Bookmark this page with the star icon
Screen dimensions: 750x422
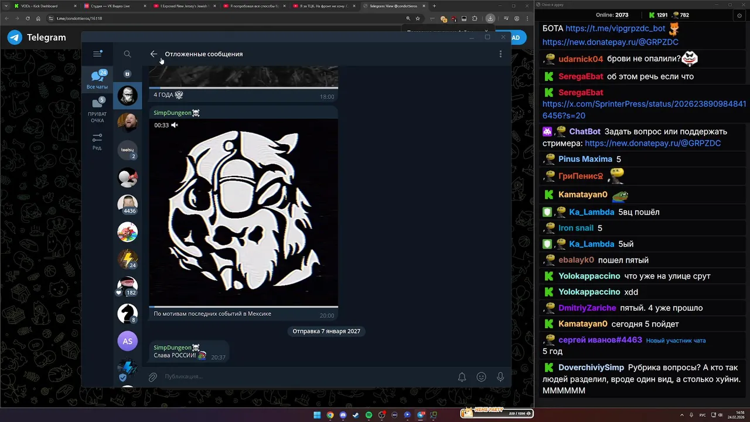(418, 18)
